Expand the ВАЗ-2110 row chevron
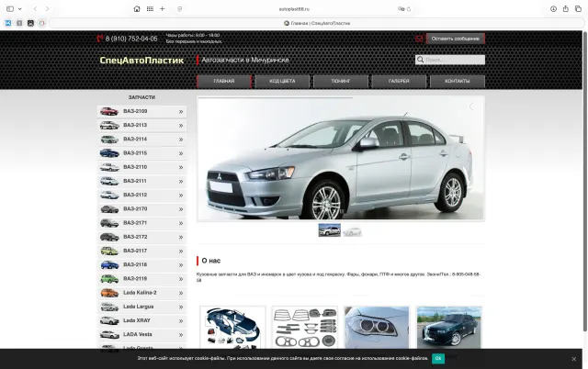 pyautogui.click(x=181, y=167)
